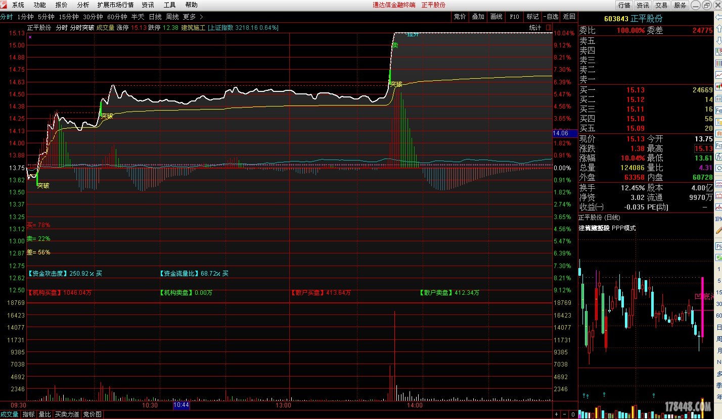
Task: Click the 服务 button
Action: point(681,5)
